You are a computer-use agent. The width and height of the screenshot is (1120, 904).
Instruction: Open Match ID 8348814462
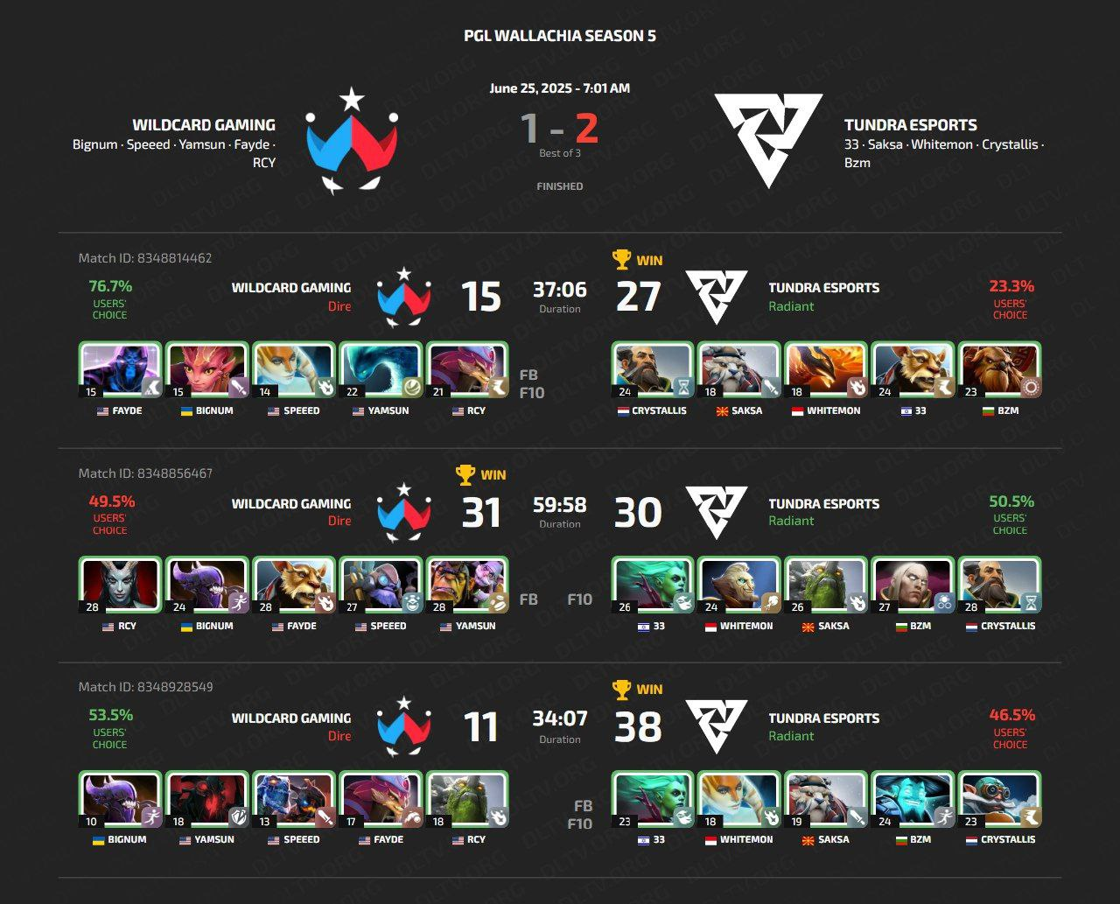pos(145,258)
